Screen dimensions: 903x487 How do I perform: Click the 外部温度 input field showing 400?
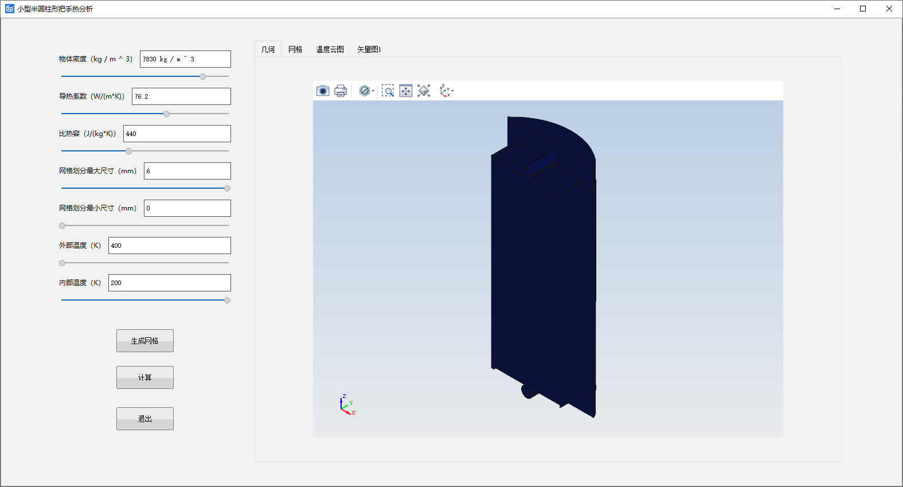click(x=170, y=246)
